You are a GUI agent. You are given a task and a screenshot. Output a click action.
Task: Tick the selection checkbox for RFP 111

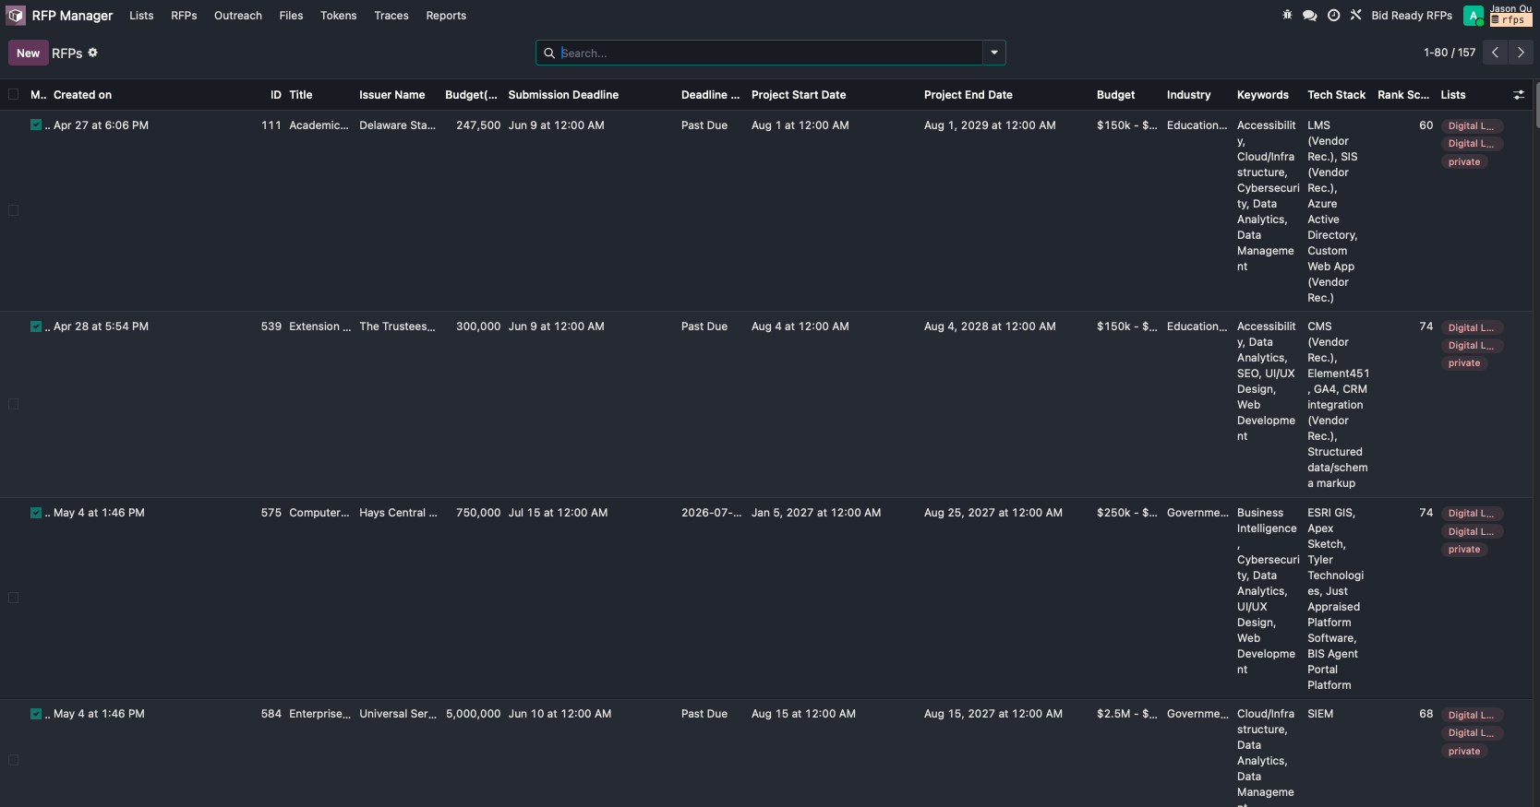13,210
